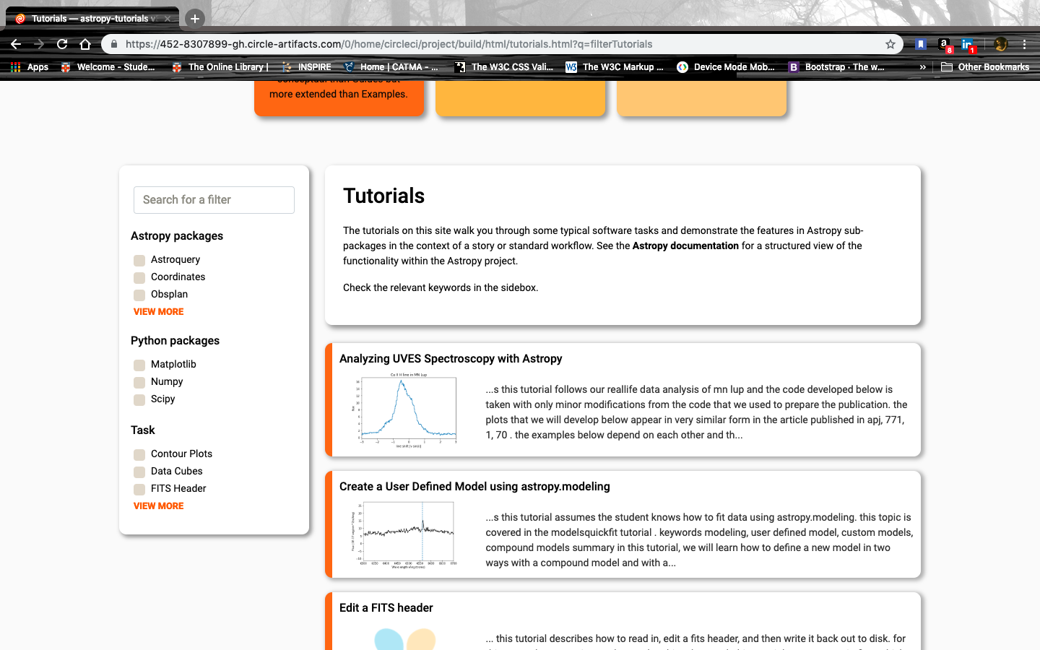Show more bookmarks with the chevron
Viewport: 1040px width, 650px height.
922,67
